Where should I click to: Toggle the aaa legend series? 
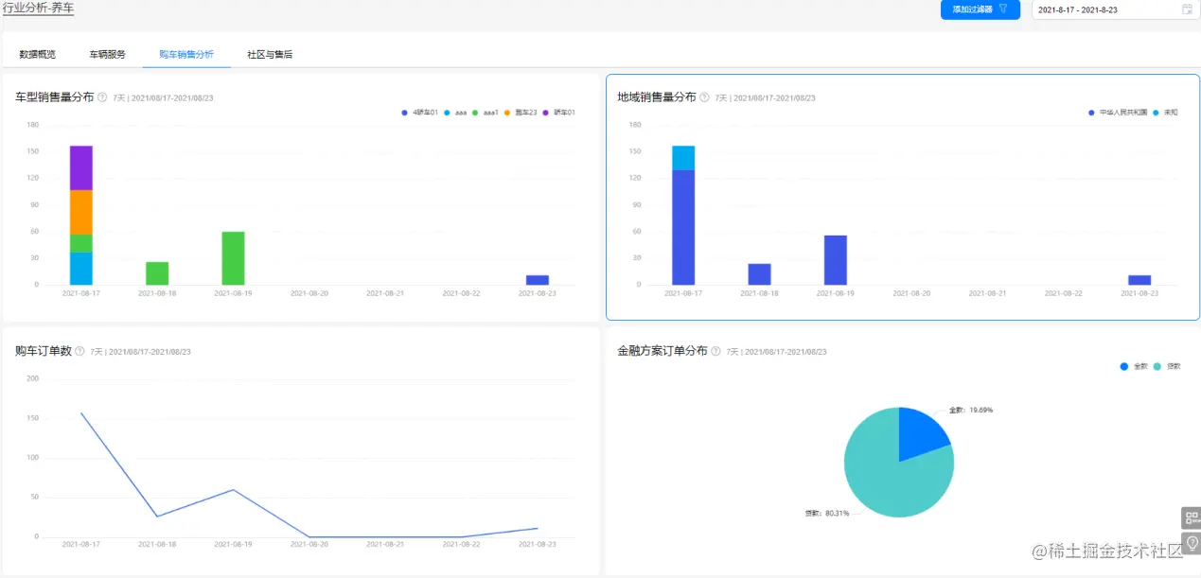point(456,113)
